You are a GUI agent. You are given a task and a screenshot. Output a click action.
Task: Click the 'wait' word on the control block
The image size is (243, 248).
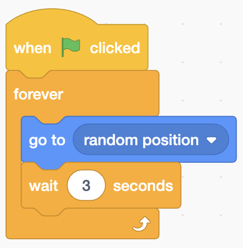(44, 186)
